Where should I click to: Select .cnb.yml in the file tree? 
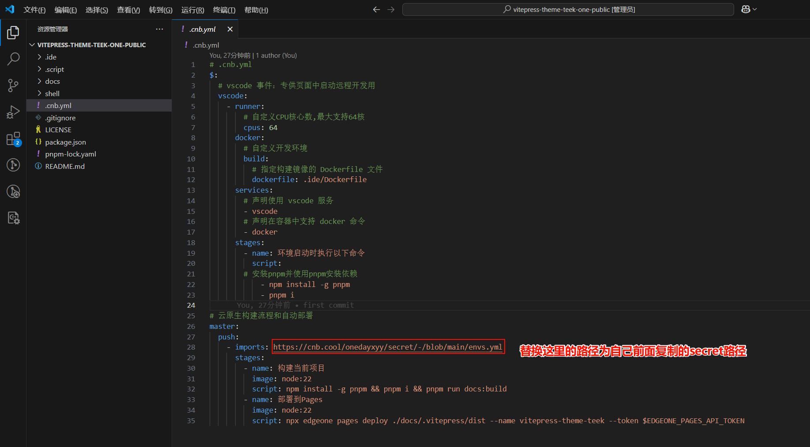pos(99,105)
